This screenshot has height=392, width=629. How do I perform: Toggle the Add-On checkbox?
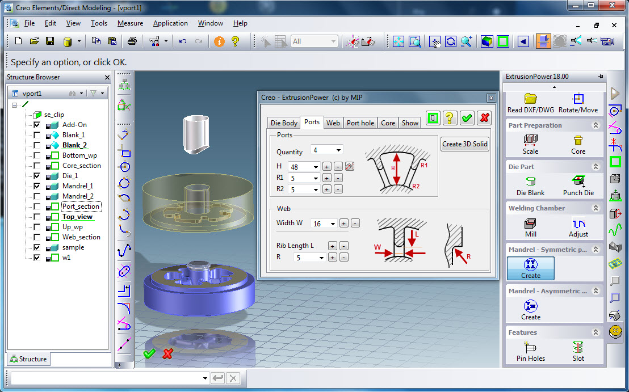pos(37,125)
